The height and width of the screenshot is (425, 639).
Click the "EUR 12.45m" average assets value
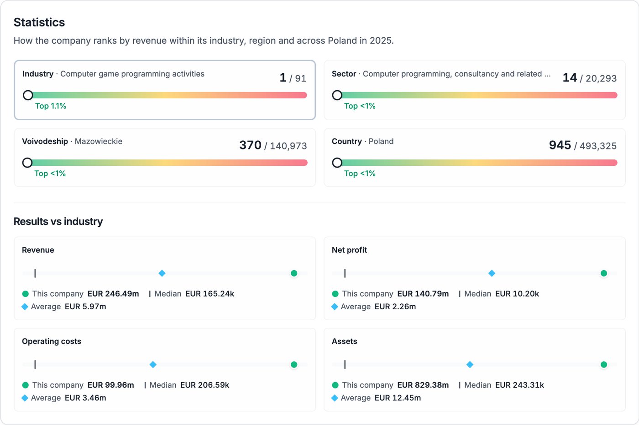(398, 398)
